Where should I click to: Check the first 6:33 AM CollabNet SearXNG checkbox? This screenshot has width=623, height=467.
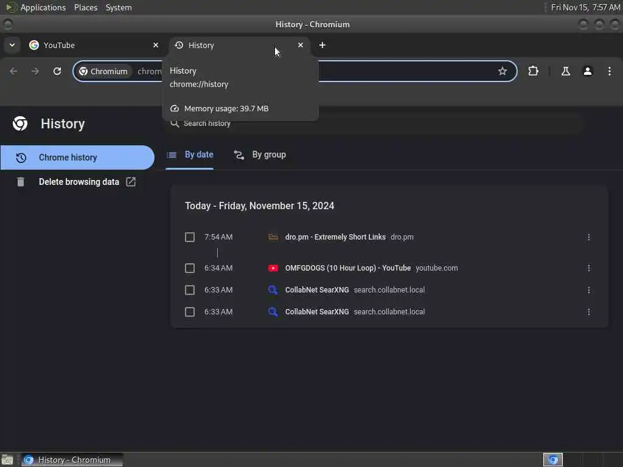(190, 290)
